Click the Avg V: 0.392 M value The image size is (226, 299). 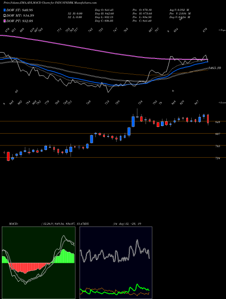[179, 10]
